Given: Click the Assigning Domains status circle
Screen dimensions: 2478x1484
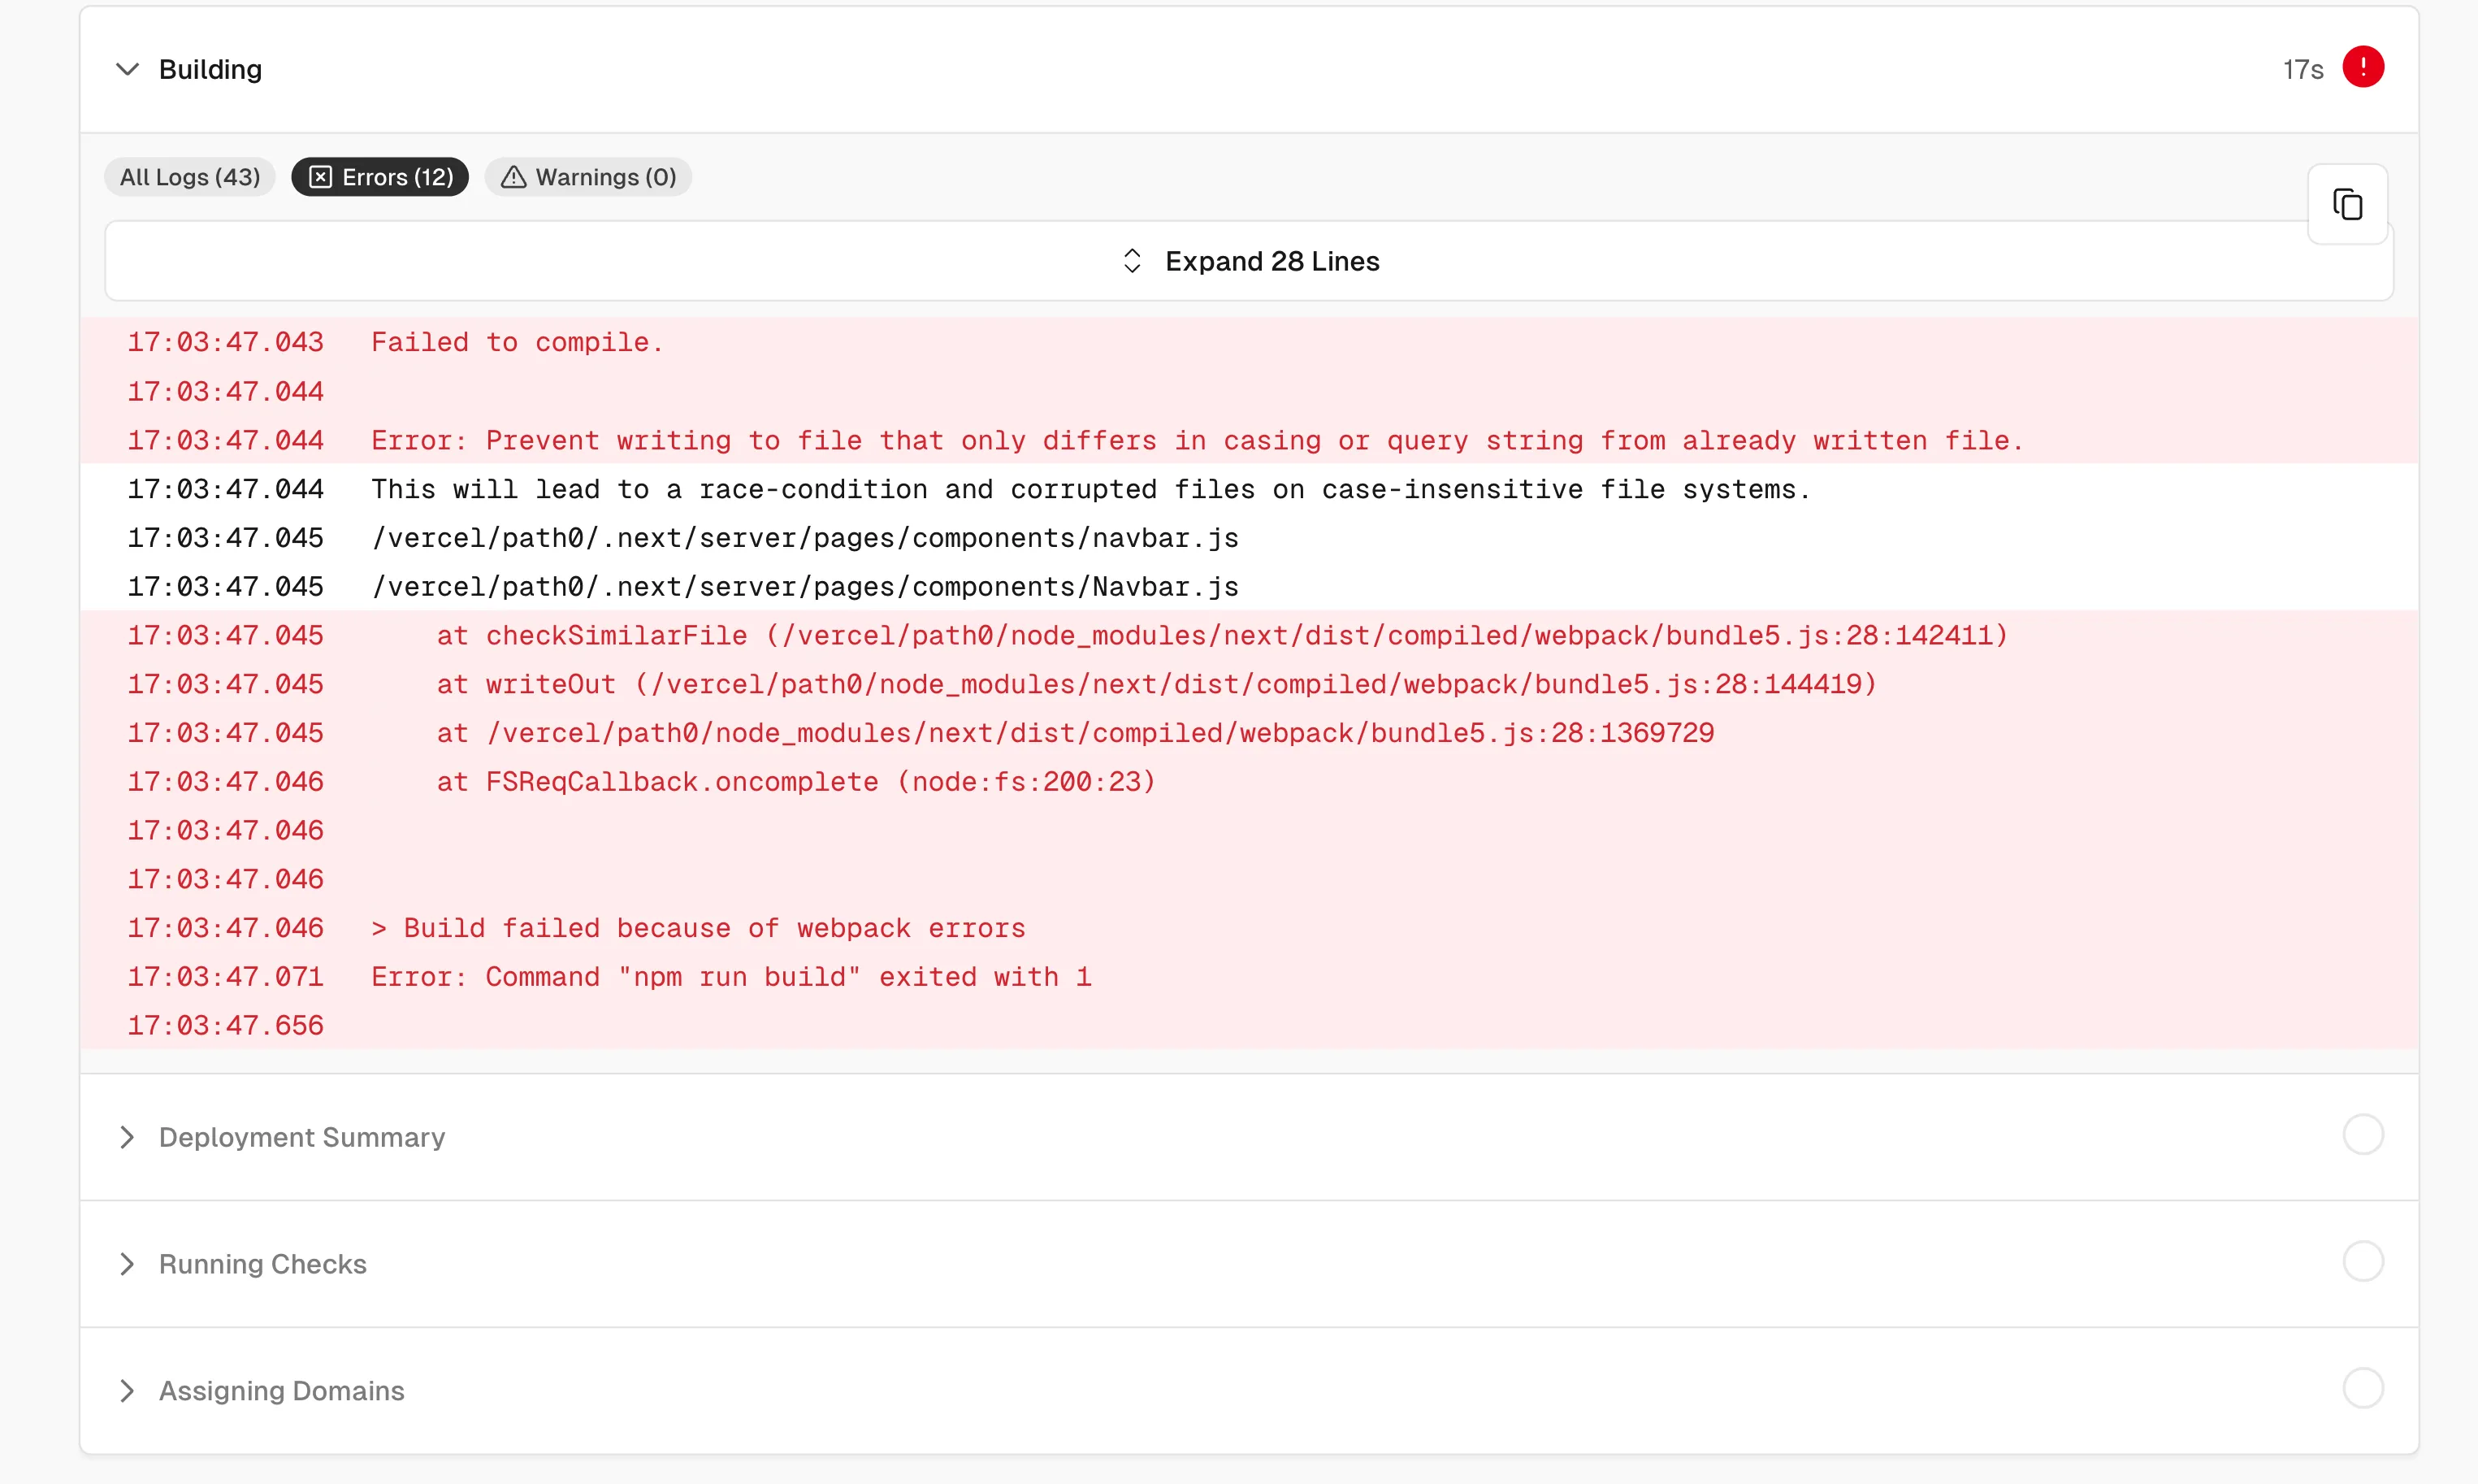Looking at the screenshot, I should [x=2363, y=1389].
